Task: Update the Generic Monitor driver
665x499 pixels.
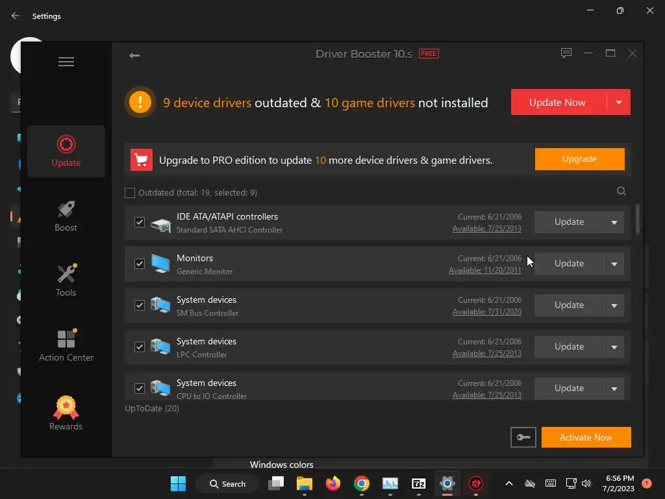Action: point(569,264)
